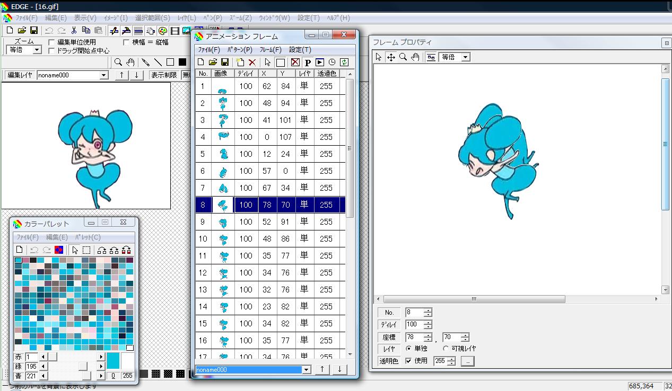
Task: Select 単独 layer radio button
Action: [408, 348]
